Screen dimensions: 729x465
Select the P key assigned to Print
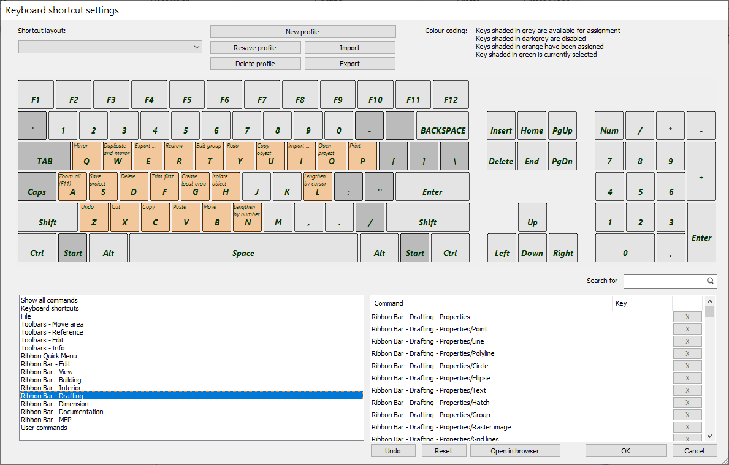tap(362, 156)
